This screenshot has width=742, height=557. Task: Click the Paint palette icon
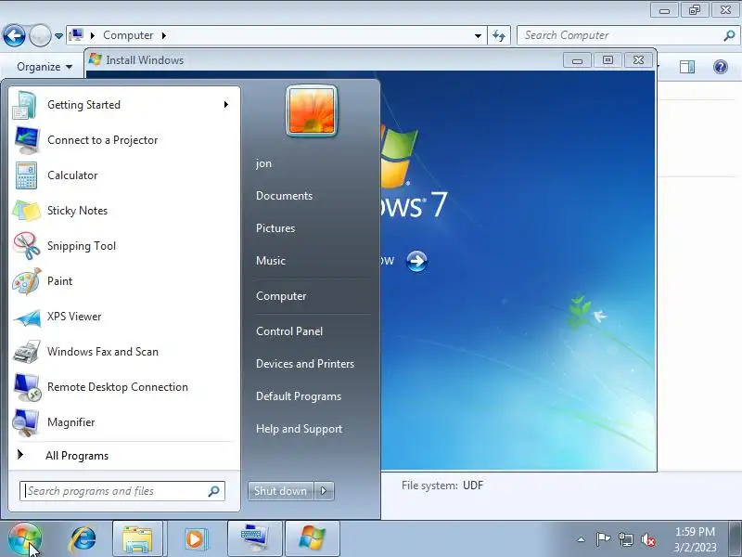27,281
